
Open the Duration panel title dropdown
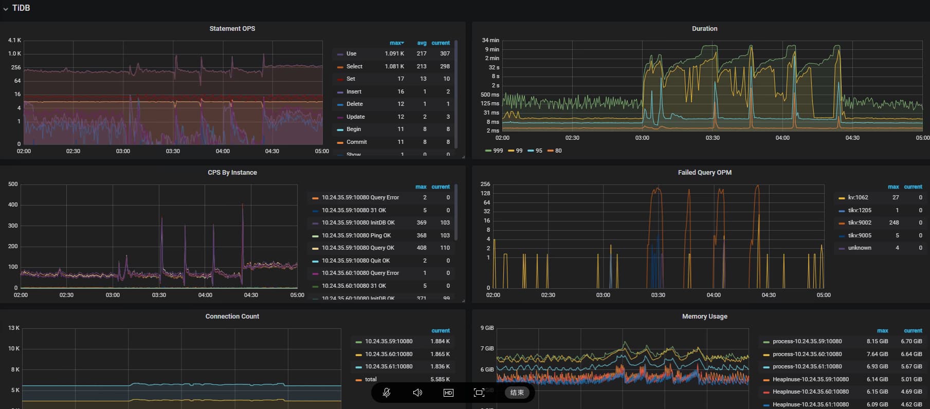[704, 29]
